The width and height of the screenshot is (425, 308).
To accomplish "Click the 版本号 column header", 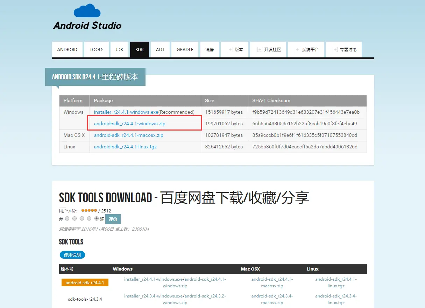I will (x=67, y=269).
